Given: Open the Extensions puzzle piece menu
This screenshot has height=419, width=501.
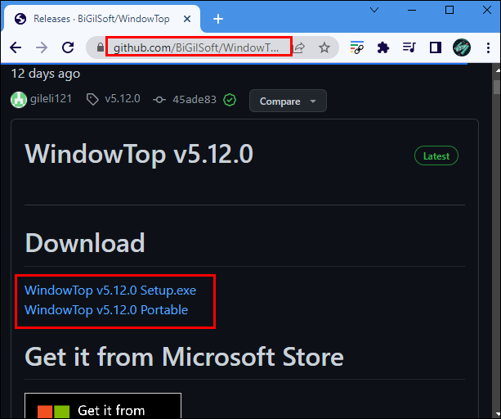Looking at the screenshot, I should point(383,47).
